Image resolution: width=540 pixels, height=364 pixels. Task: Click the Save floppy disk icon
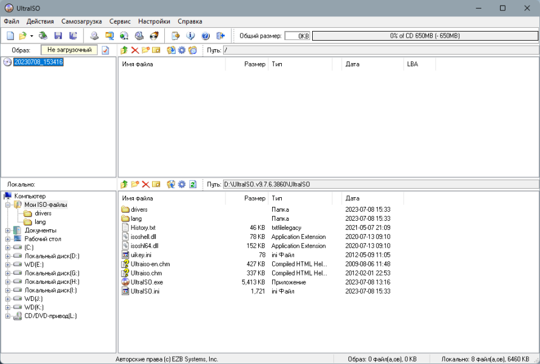coord(58,36)
